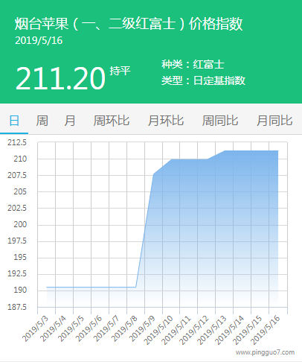Open the 月同比 tab
The width and height of the screenshot is (302, 362).
[274, 121]
